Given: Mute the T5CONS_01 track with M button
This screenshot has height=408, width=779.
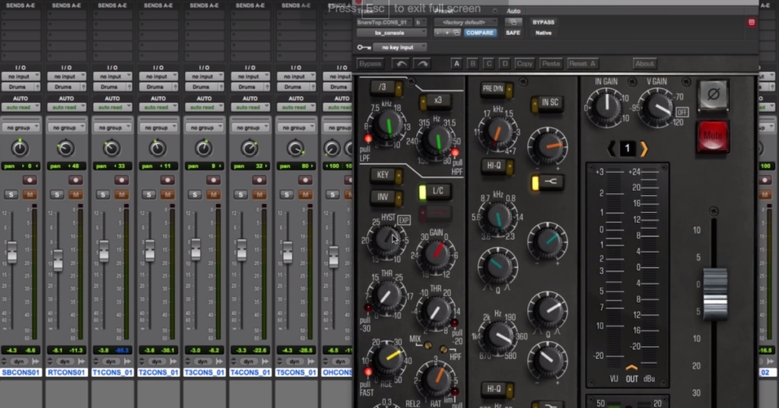Looking at the screenshot, I should (x=305, y=194).
